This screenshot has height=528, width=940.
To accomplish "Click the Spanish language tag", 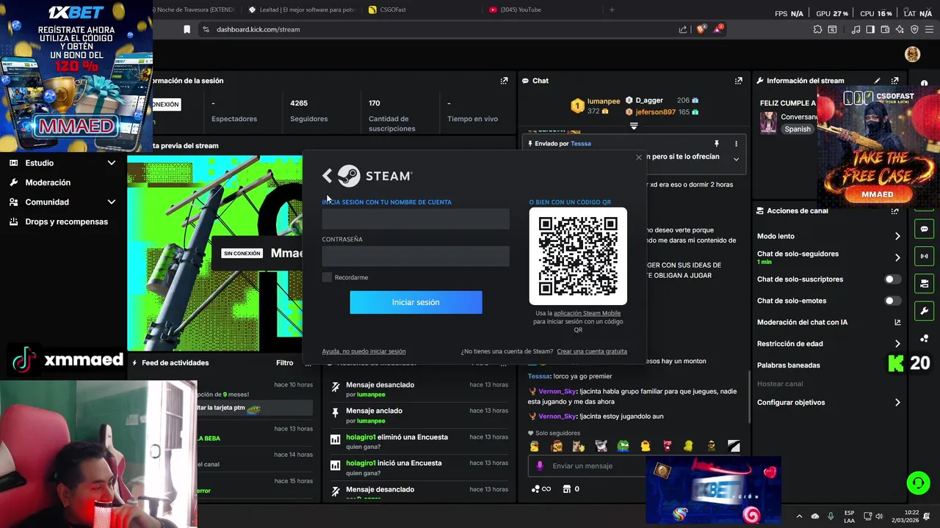I will pyautogui.click(x=798, y=129).
